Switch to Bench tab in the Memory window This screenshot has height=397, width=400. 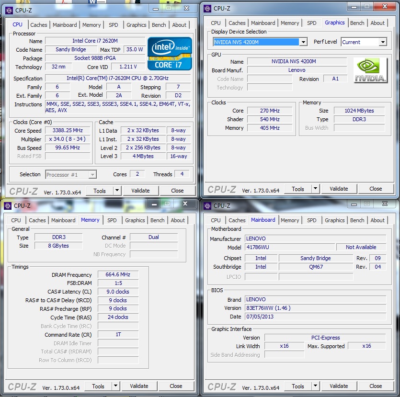(x=158, y=220)
